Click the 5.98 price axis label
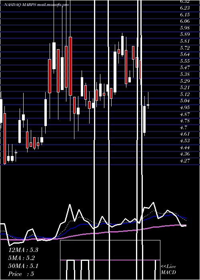This screenshot has height=280, width=200. point(185,28)
